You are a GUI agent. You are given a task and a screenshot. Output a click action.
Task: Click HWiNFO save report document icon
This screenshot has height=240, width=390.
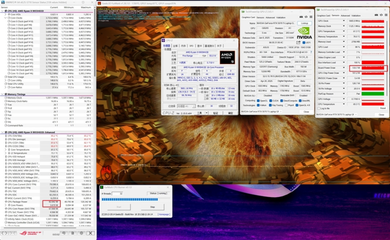pyautogui.click(x=73, y=233)
